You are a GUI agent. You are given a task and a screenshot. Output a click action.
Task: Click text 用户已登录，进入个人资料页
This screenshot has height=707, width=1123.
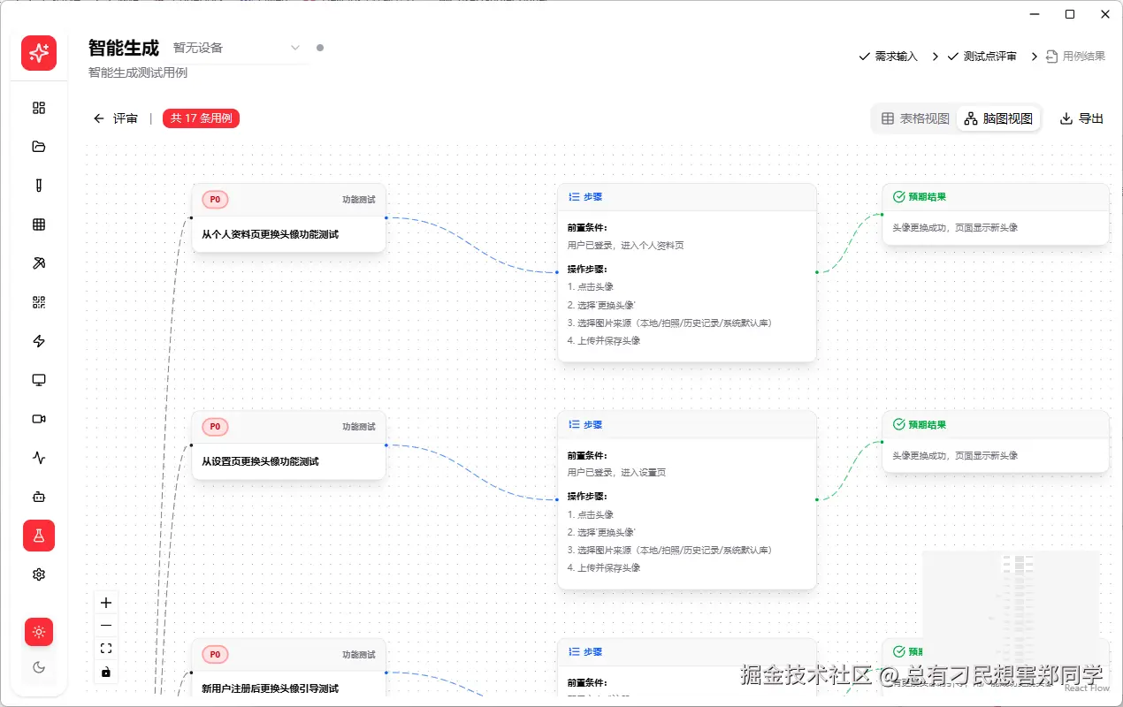[x=625, y=246]
